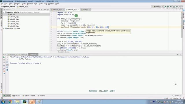Open File menu
This screenshot has width=185, height=104.
2,4
